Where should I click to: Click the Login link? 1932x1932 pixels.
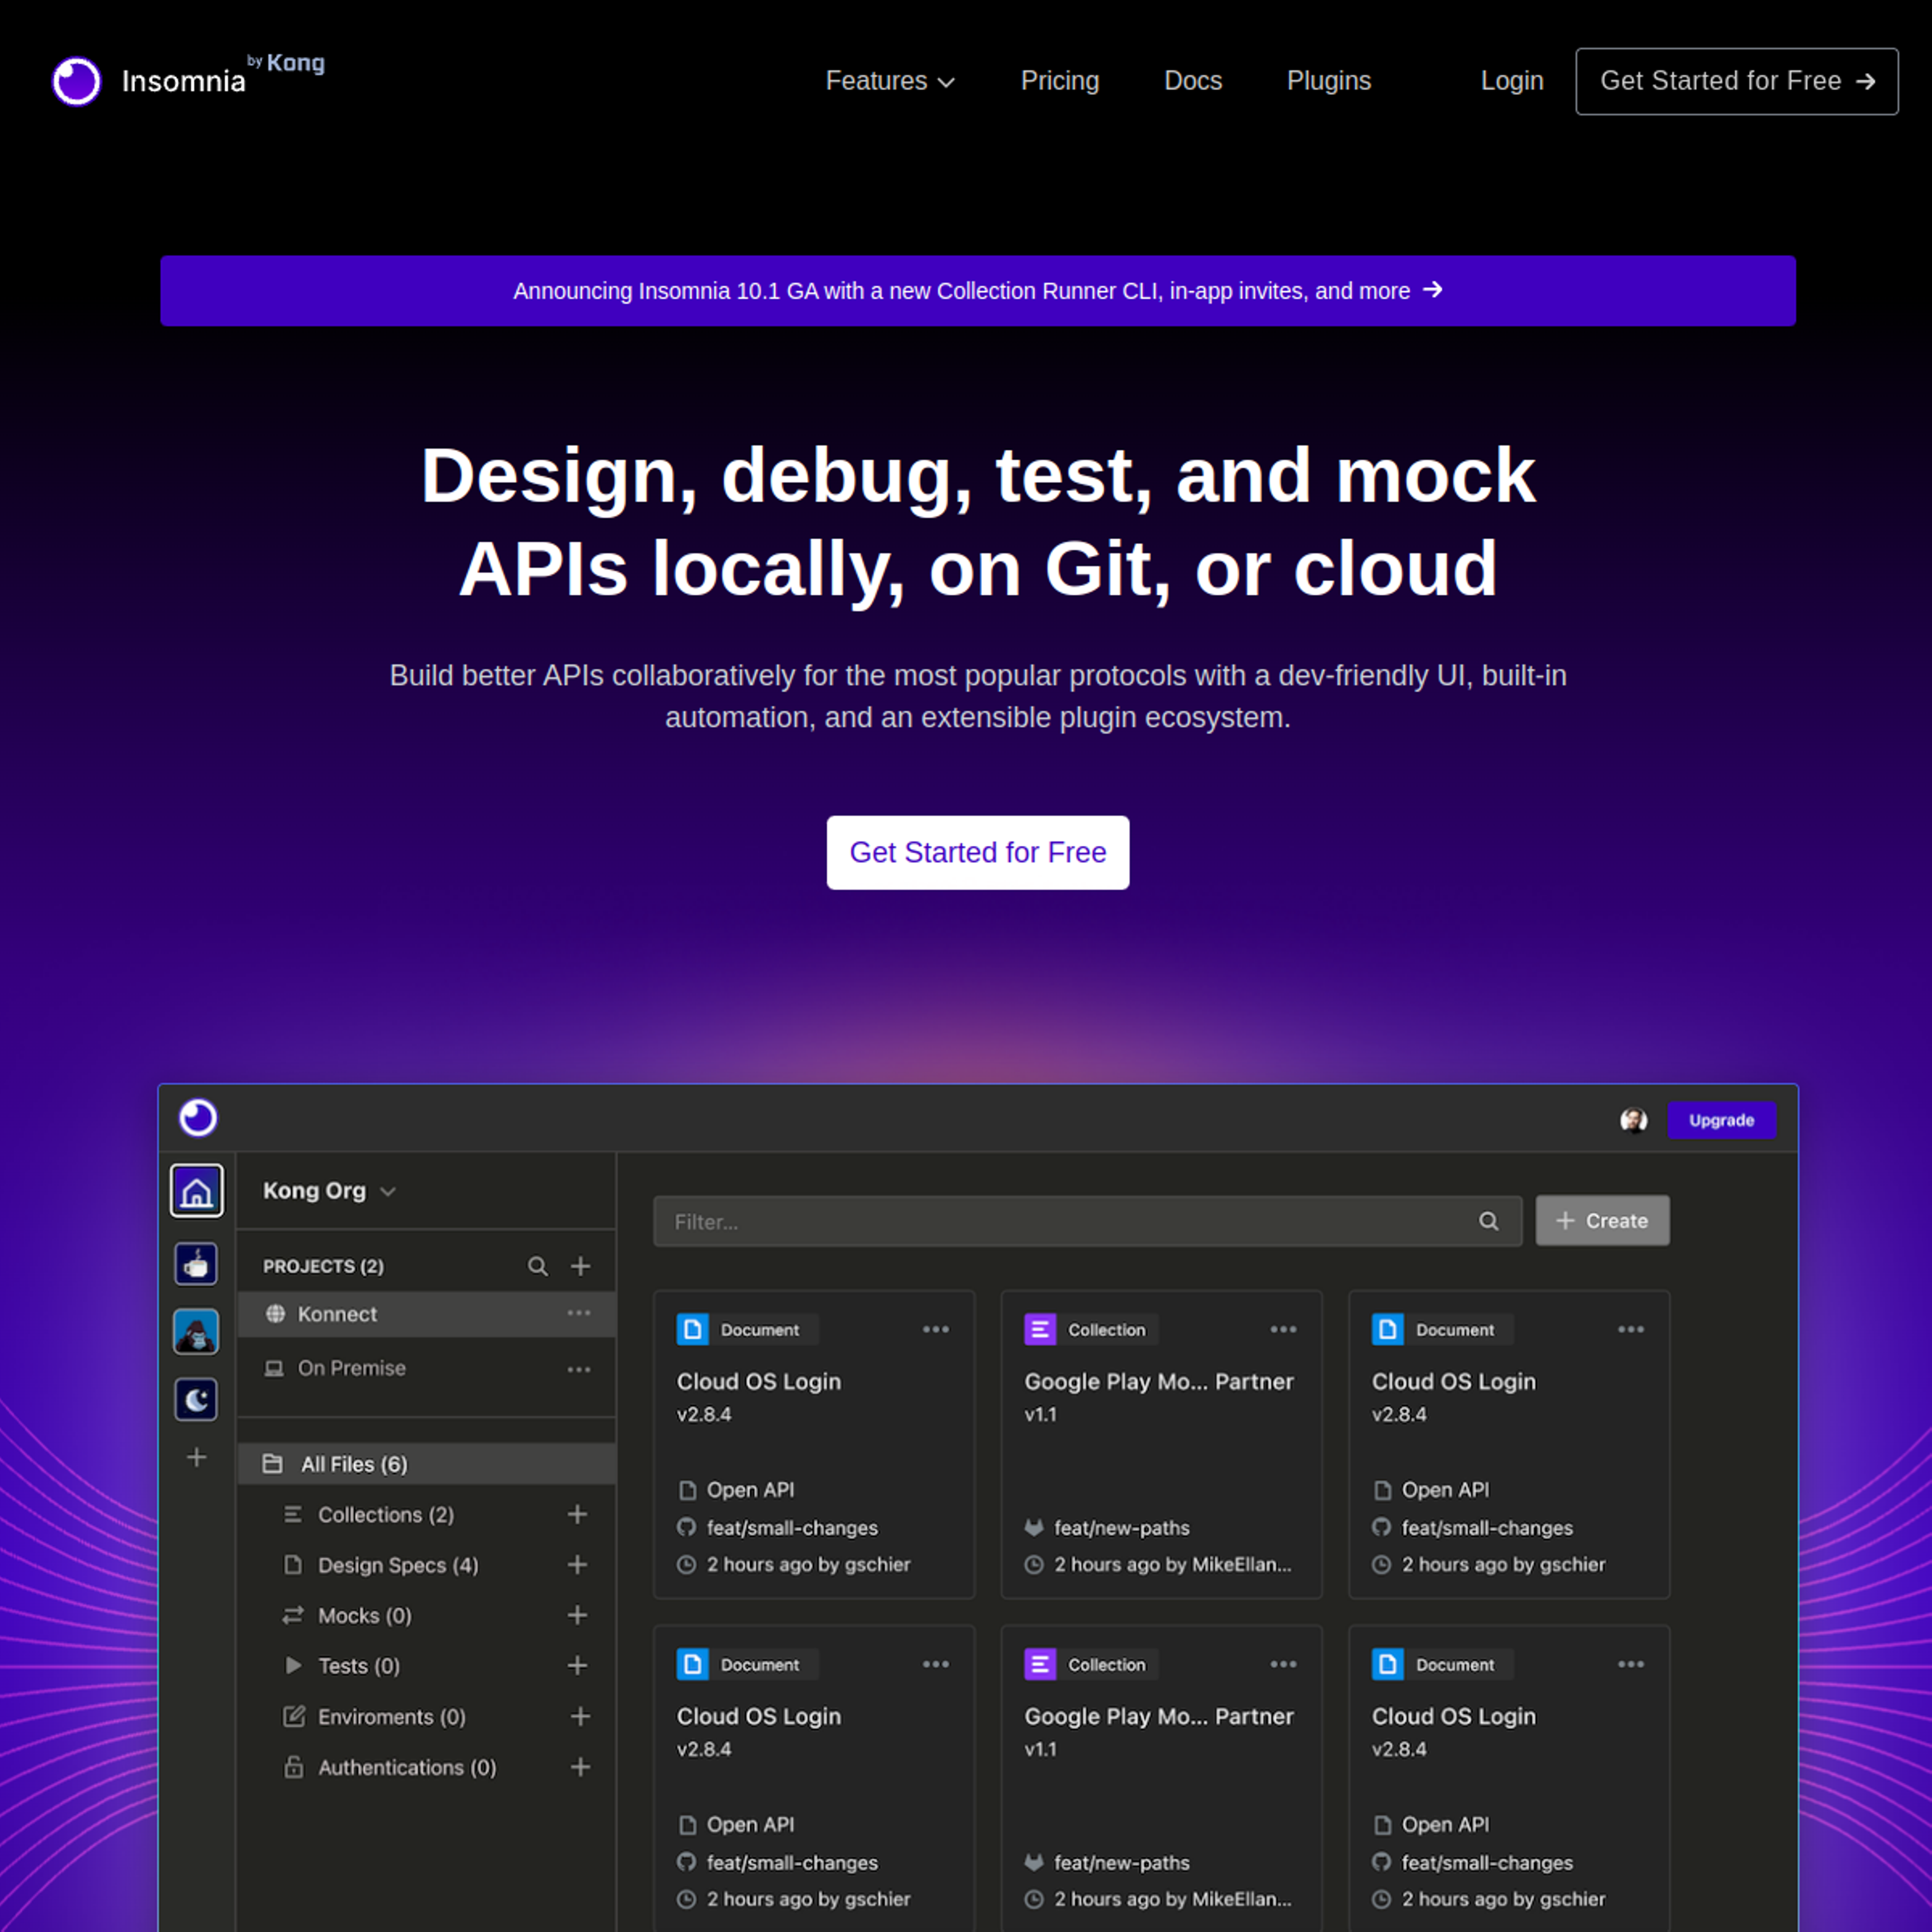(1511, 81)
